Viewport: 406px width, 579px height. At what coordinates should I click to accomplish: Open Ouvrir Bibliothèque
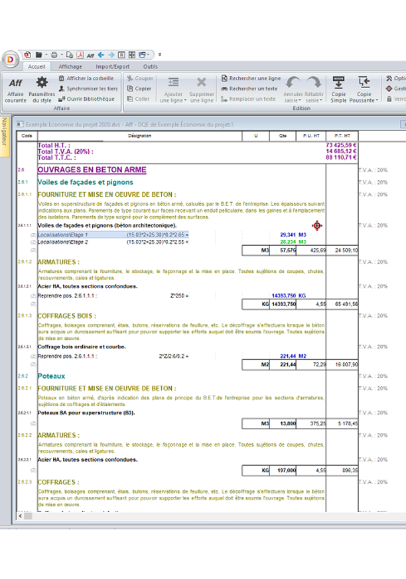click(86, 99)
